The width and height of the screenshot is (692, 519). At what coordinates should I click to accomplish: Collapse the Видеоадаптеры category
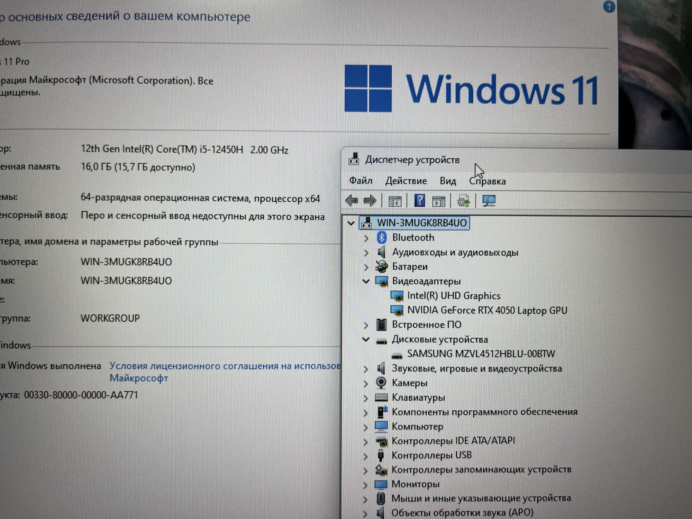point(366,281)
